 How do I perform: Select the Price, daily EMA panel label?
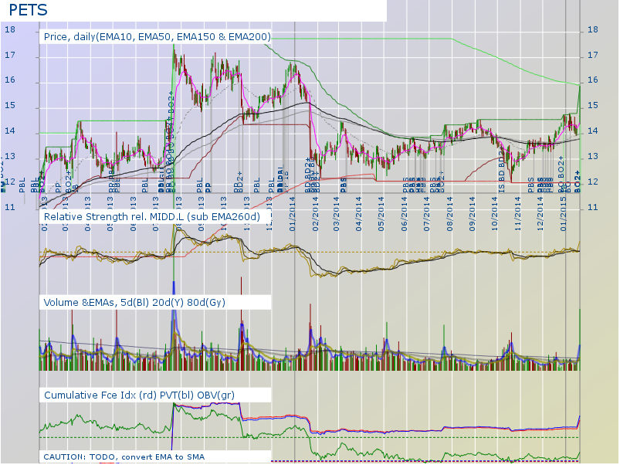(x=157, y=37)
